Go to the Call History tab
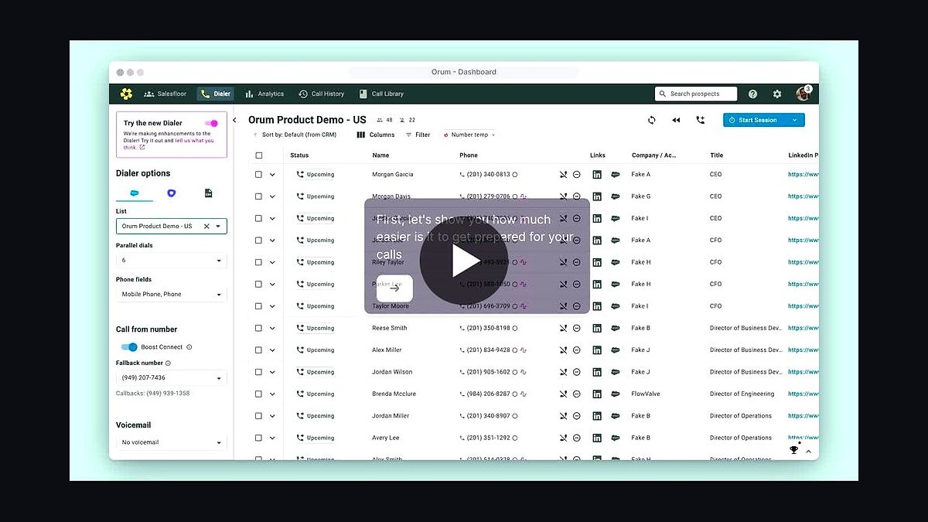The image size is (928, 522). pyautogui.click(x=322, y=94)
